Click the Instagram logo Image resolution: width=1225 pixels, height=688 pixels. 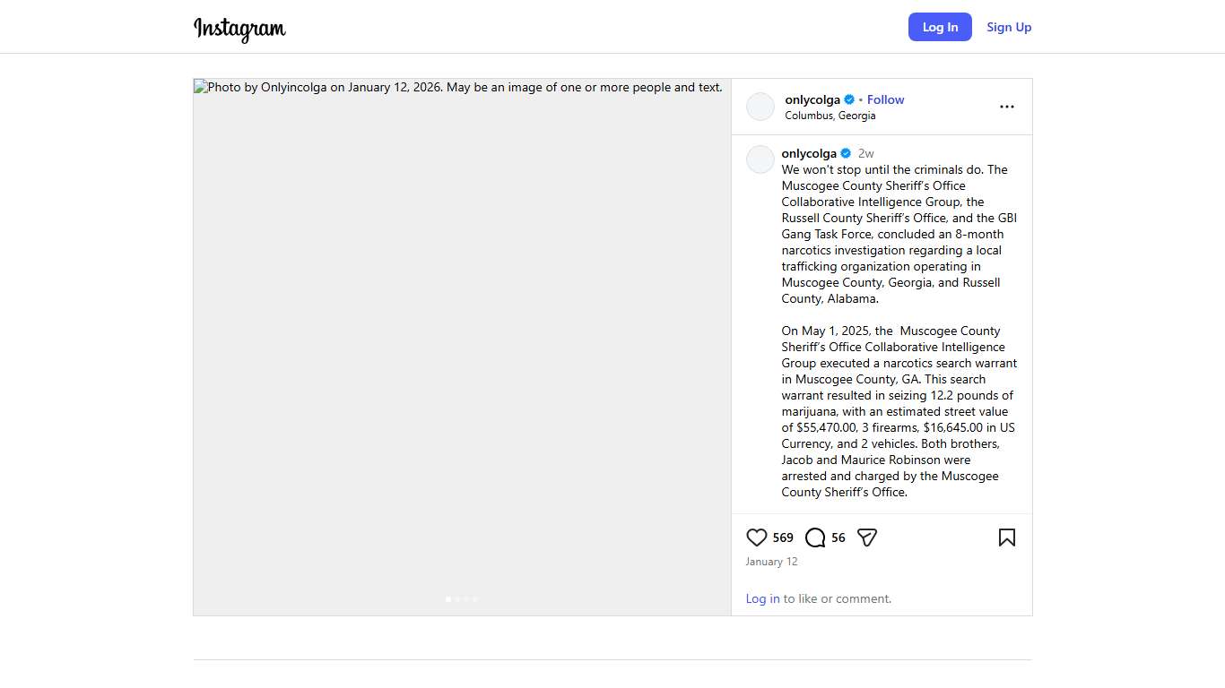tap(239, 29)
